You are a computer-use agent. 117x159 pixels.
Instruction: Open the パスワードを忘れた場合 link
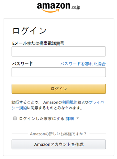point(83,64)
